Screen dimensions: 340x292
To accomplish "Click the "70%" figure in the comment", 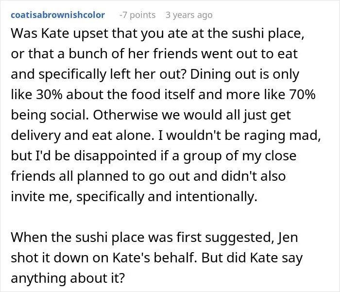I will (302, 95).
